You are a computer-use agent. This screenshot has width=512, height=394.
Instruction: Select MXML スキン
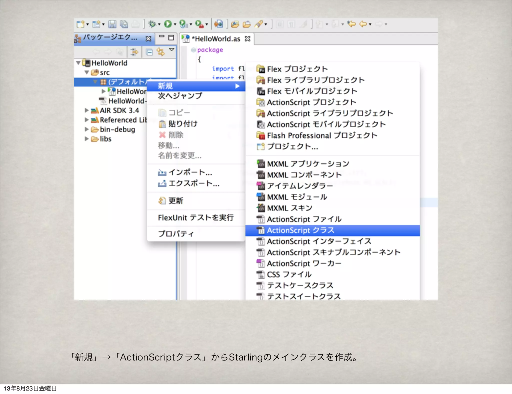pyautogui.click(x=332, y=208)
